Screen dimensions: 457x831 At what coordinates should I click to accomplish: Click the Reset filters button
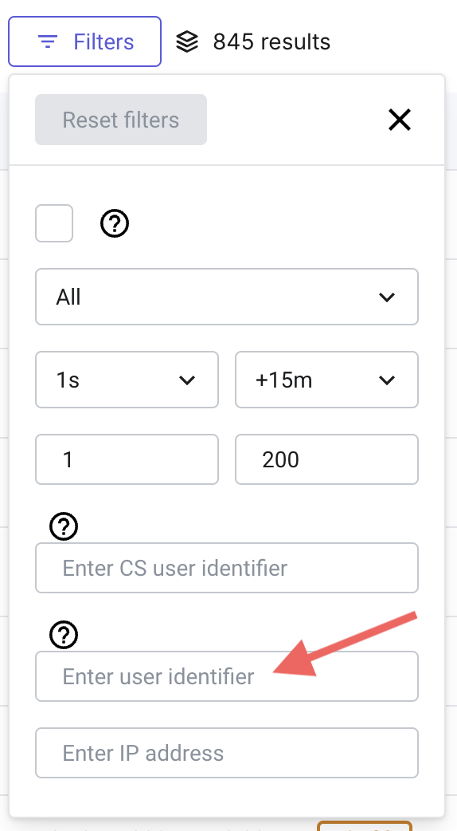(x=121, y=120)
